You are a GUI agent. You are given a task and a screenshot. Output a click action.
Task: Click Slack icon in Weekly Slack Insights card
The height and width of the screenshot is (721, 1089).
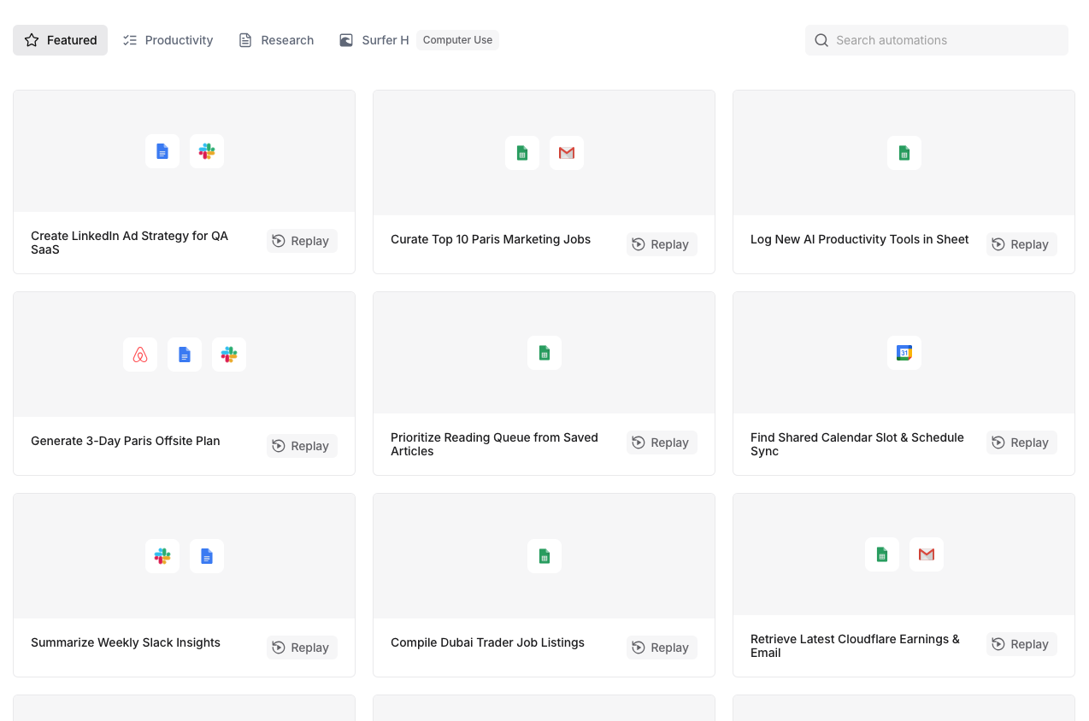[162, 556]
